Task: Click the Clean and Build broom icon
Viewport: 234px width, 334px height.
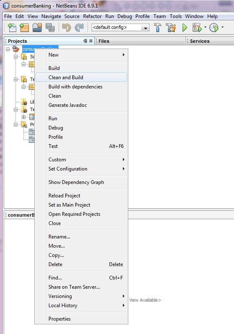Action: point(171,28)
